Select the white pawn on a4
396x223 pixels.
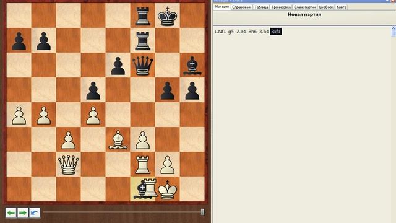pyautogui.click(x=19, y=115)
